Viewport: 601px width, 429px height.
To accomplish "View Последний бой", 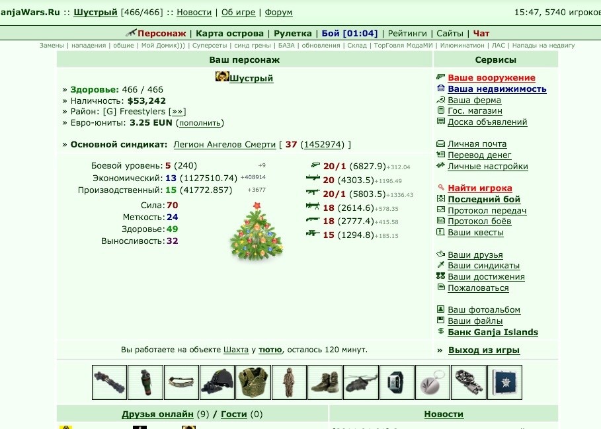I will pyautogui.click(x=484, y=199).
